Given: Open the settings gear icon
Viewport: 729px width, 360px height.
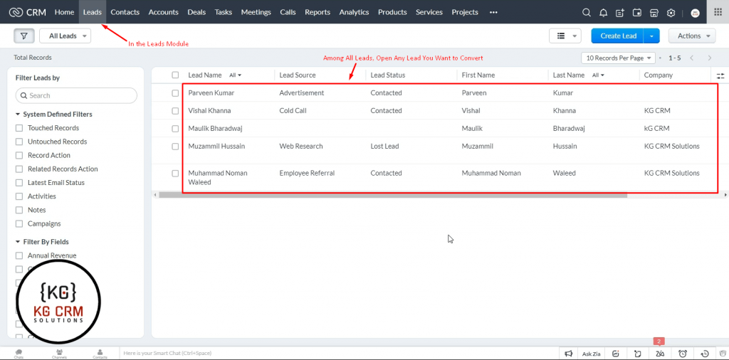Looking at the screenshot, I should (671, 13).
